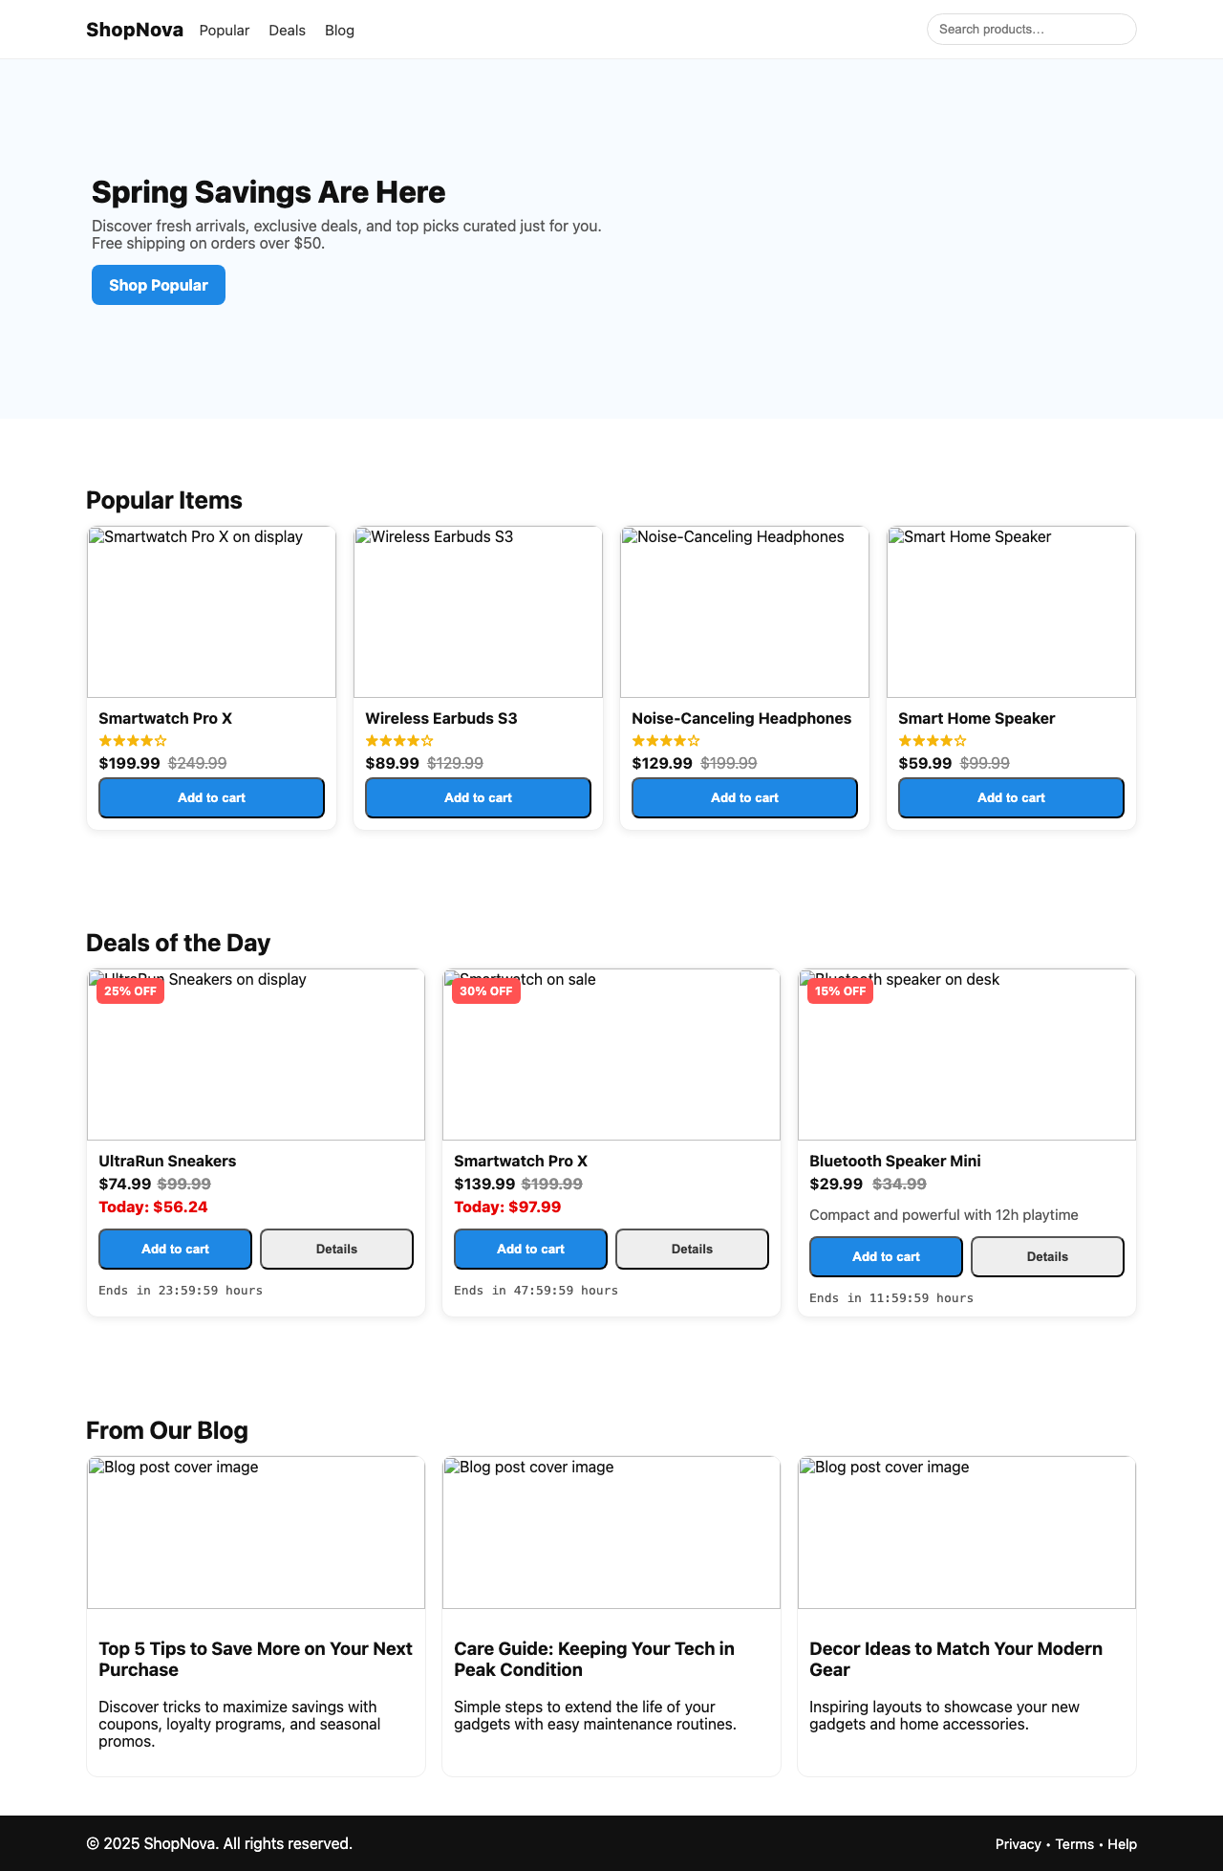The image size is (1223, 1871).
Task: Open the Help link in the footer
Action: (1123, 1843)
